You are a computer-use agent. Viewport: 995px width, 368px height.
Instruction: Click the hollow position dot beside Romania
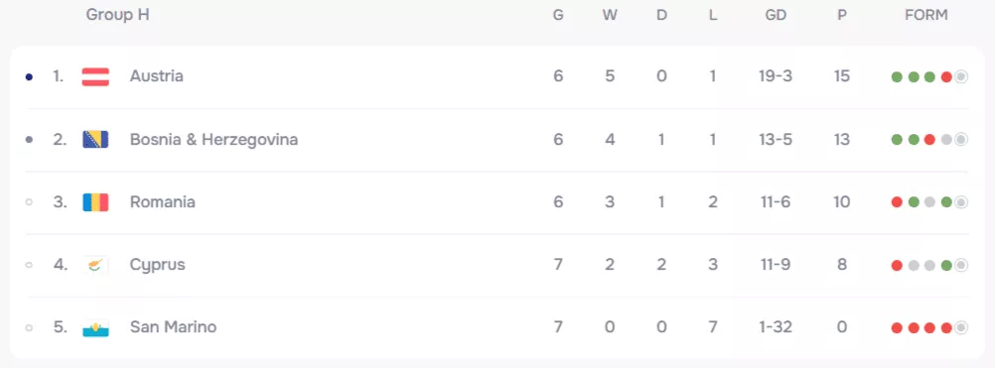[29, 202]
